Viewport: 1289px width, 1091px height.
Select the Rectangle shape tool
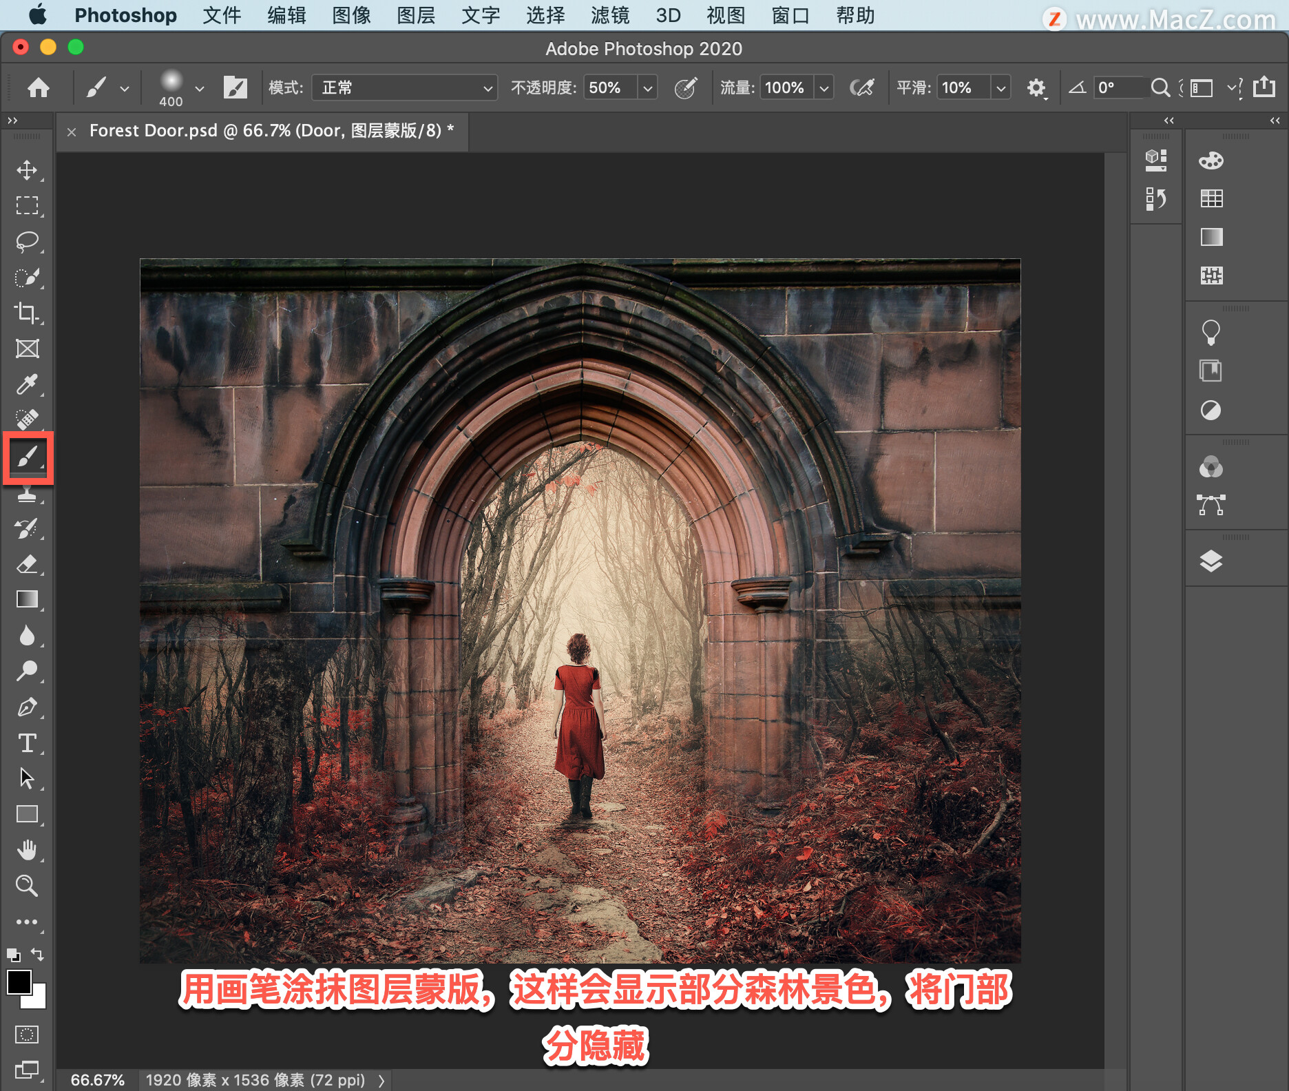point(27,814)
